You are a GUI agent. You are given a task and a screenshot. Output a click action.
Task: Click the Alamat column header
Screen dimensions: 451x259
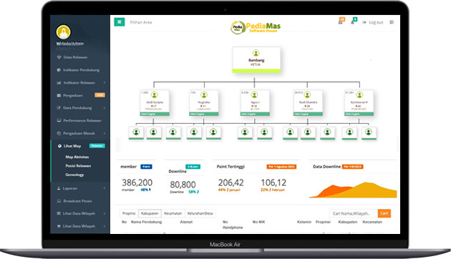tap(186, 222)
